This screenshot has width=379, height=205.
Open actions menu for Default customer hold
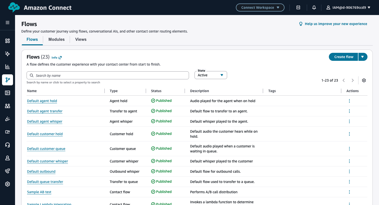pos(349,134)
